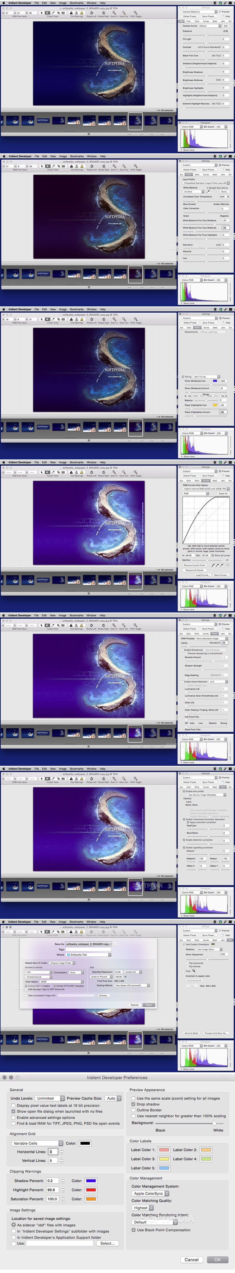Click Highlight Percent stepper arrows
235x1273 pixels.
pos(63,1189)
